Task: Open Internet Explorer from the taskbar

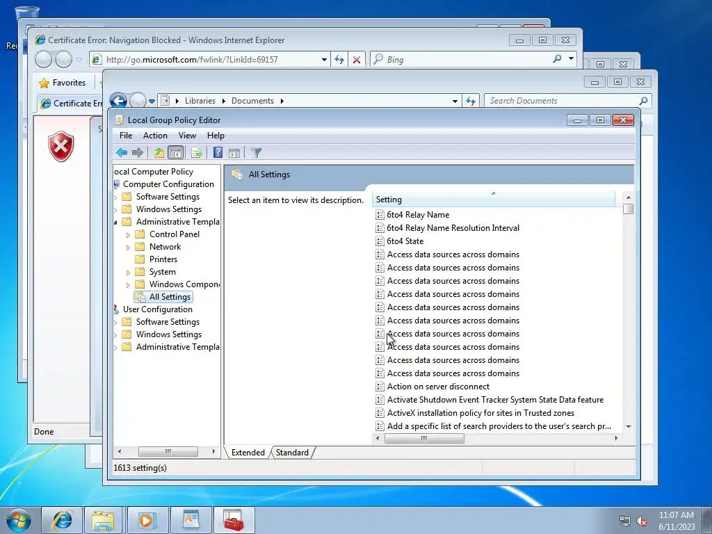Action: coord(62,520)
